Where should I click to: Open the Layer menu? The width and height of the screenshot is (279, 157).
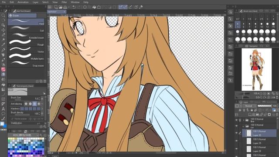[35, 2]
